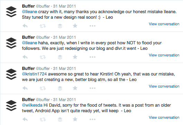Favorite the @wilkesda tweet with star
183x125 pixels.
[75, 119]
